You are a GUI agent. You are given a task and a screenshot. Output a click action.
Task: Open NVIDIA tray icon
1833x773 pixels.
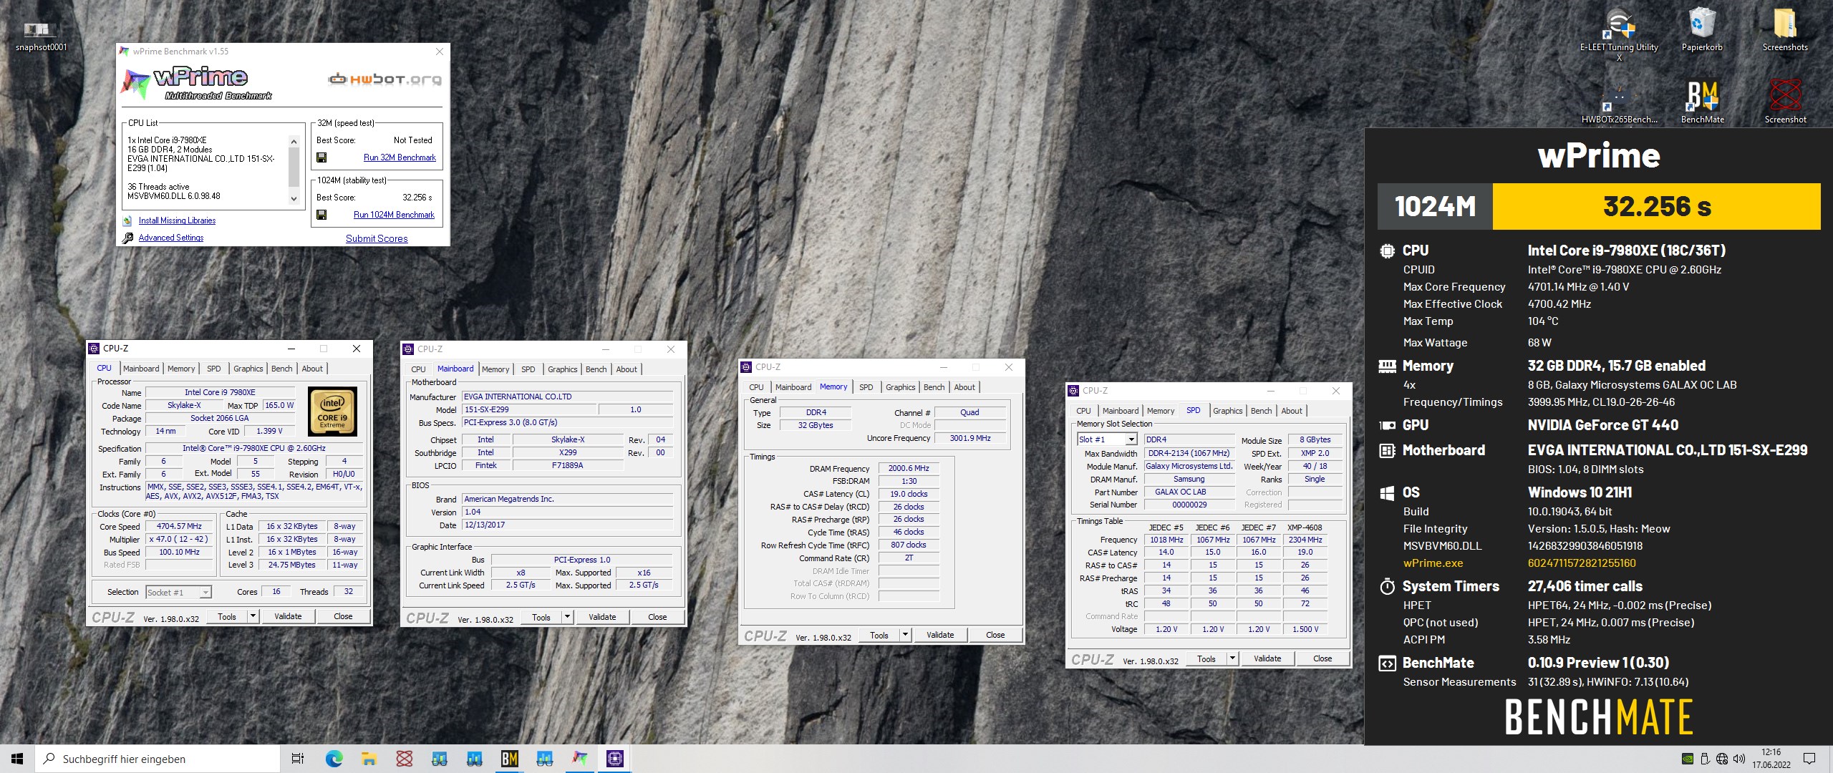click(x=1688, y=759)
